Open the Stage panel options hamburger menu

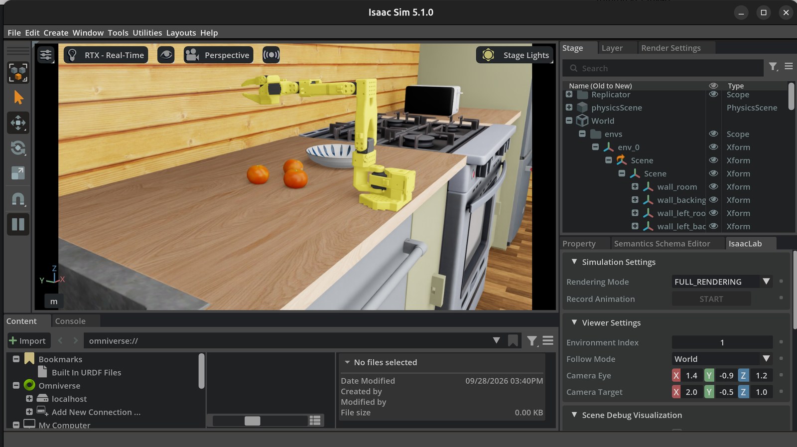[789, 66]
